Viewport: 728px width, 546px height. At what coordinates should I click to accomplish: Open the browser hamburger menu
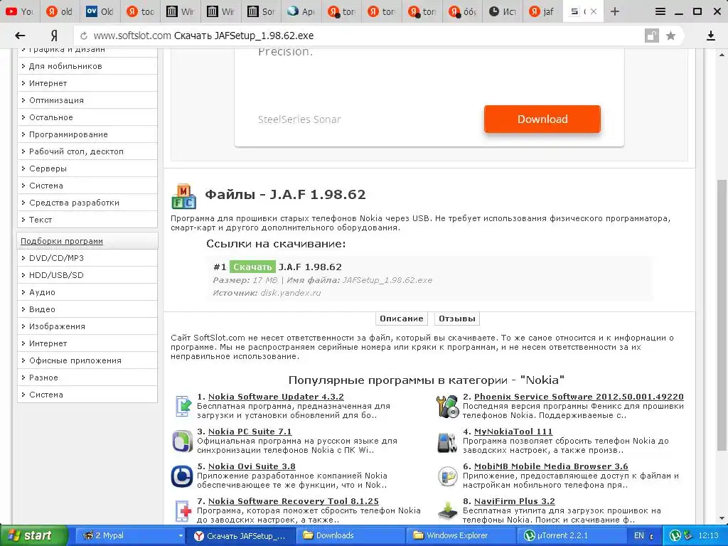coord(660,11)
